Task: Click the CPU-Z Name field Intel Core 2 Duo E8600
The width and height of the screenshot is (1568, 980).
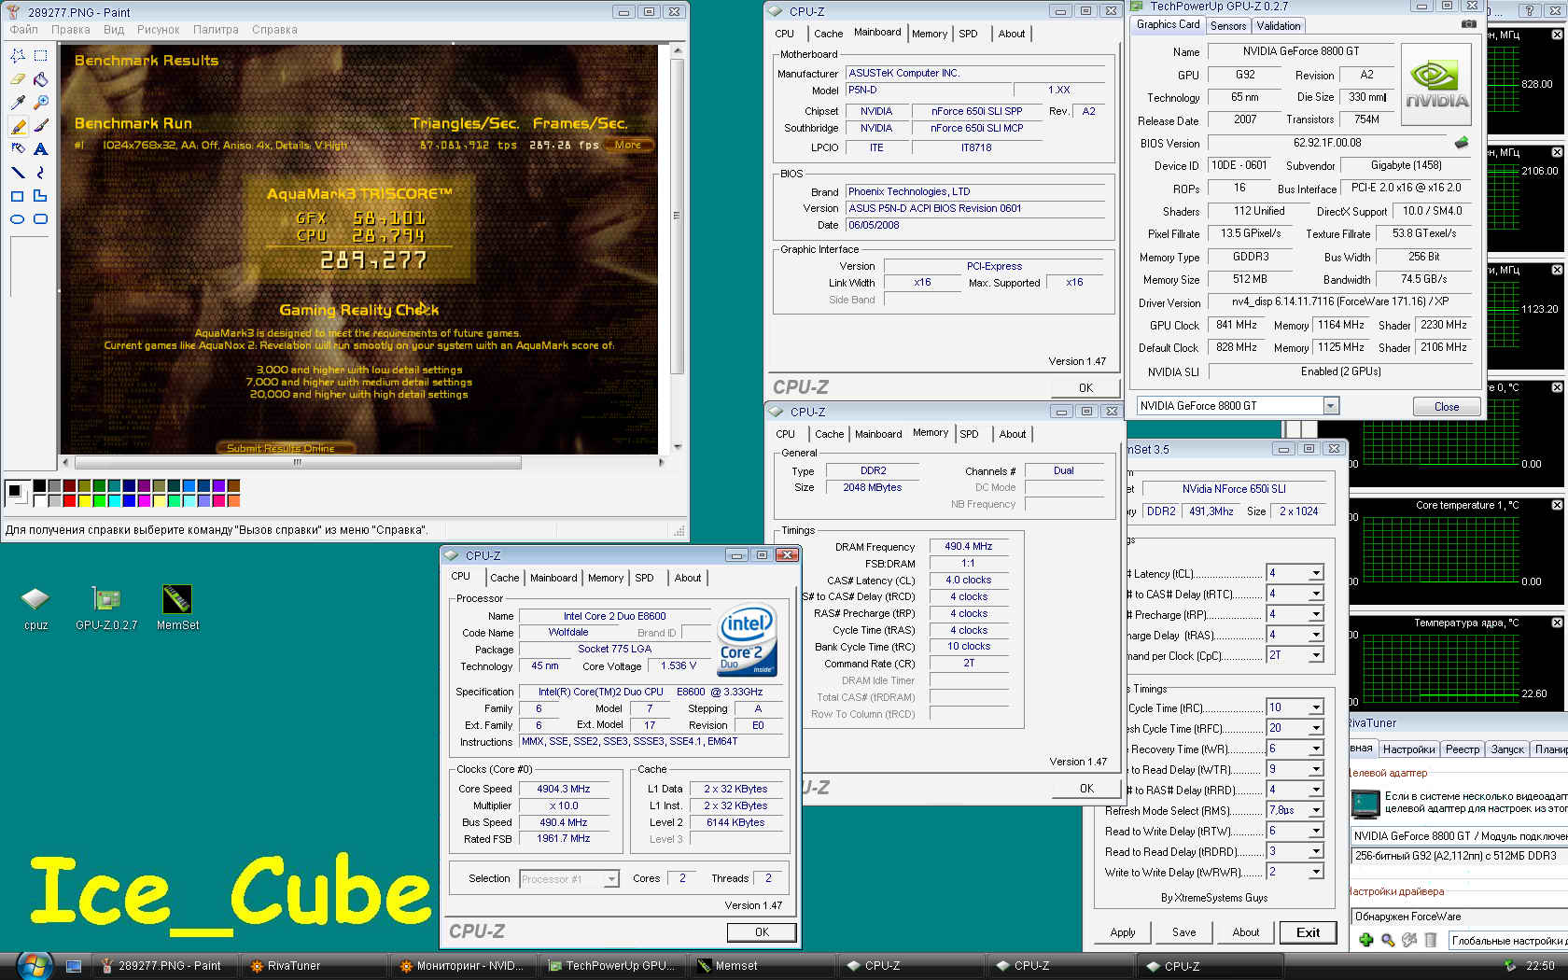Action: 614,616
